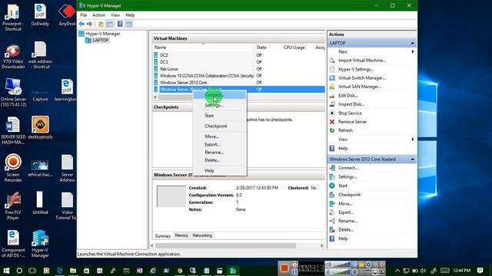The height and width of the screenshot is (276, 492).
Task: Open the View submenu arrow in Actions
Action: [x=413, y=140]
